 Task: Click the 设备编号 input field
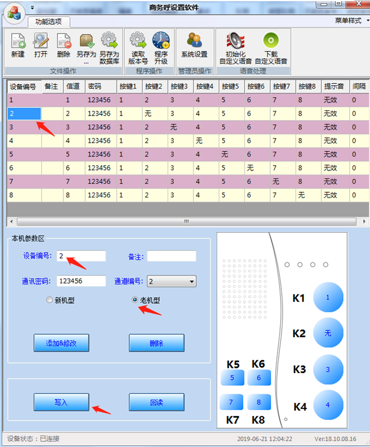click(x=81, y=256)
